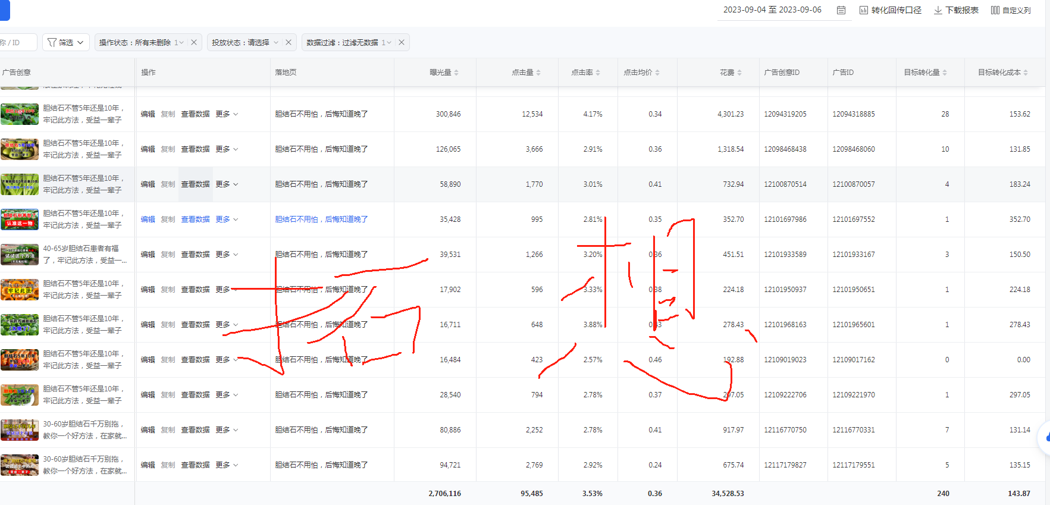1050x505 pixels.
Task: Select ad creative ID 12094319205 cell
Action: pyautogui.click(x=785, y=114)
